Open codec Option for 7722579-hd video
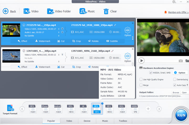The image size is (189, 125). click(128, 32)
